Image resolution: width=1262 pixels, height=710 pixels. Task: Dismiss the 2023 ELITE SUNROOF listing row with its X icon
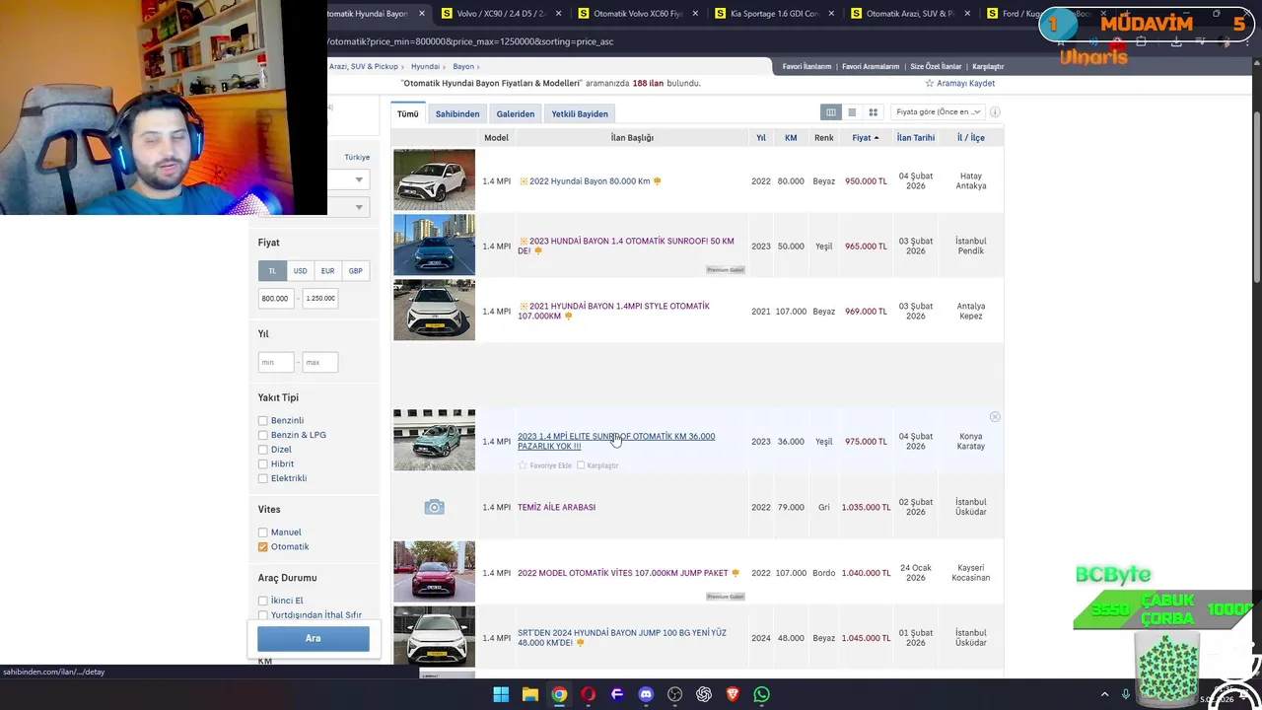tap(995, 417)
